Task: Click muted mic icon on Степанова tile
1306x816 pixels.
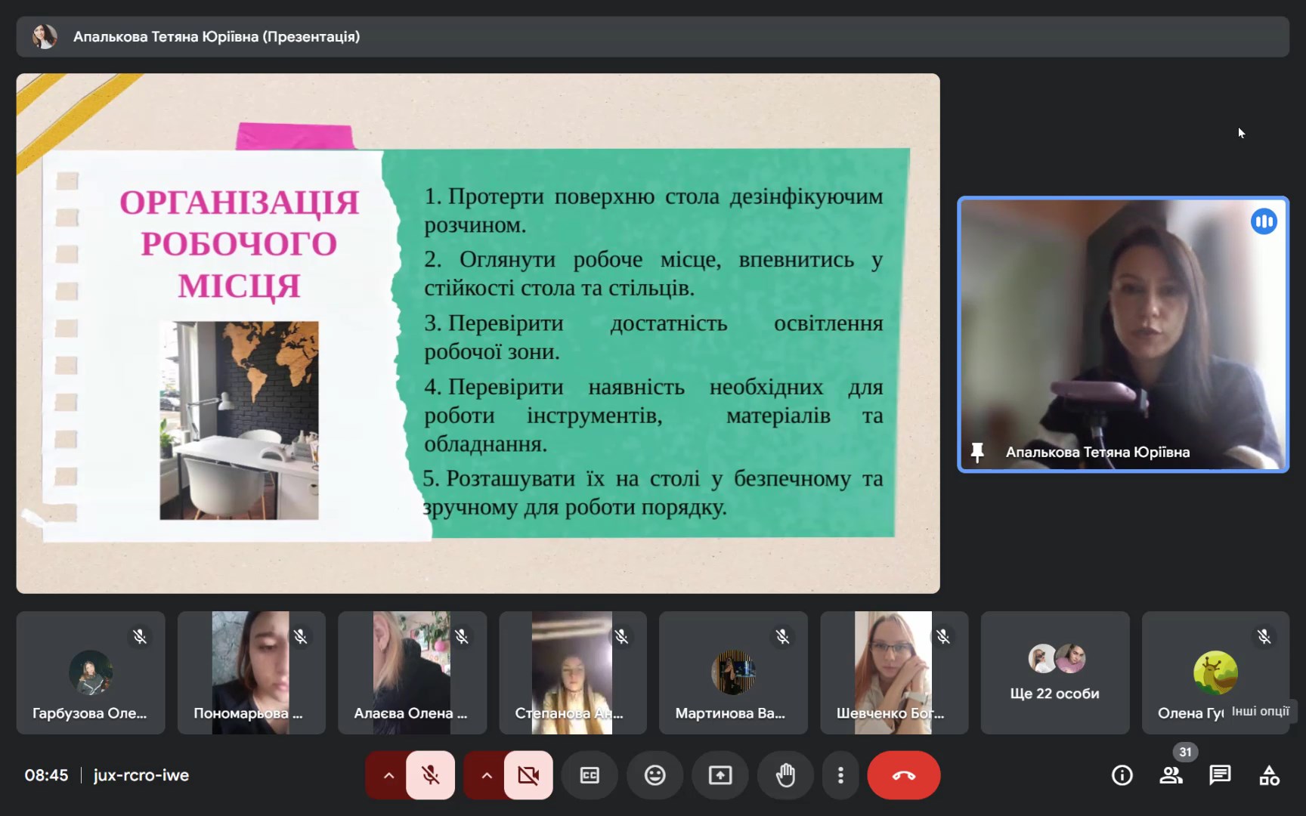Action: pyautogui.click(x=622, y=637)
